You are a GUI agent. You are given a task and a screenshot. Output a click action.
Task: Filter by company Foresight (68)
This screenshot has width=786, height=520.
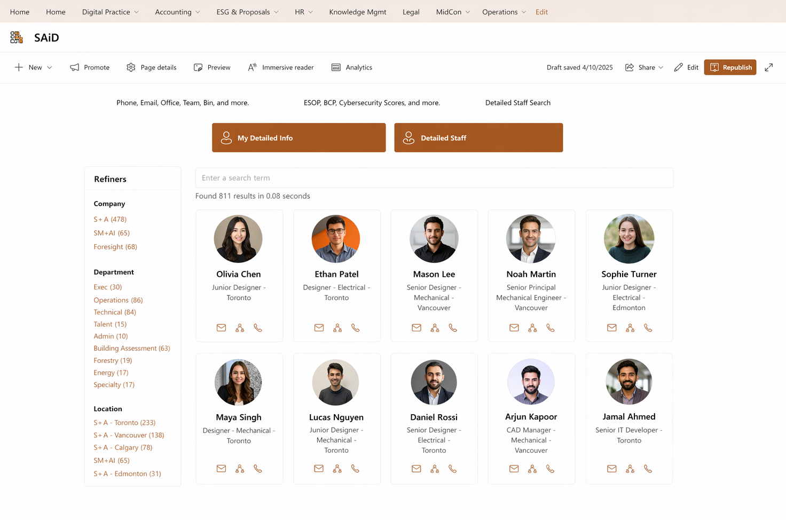115,247
